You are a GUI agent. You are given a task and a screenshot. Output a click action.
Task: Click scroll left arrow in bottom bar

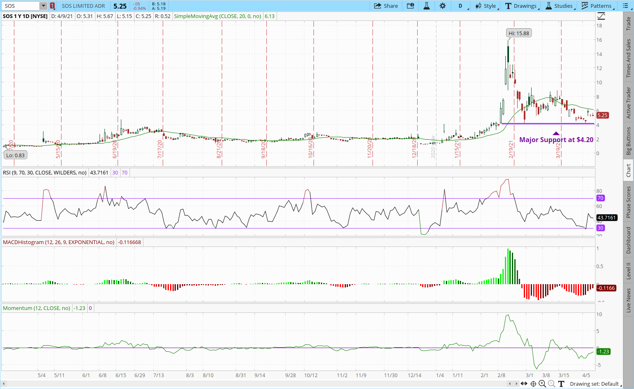510,384
